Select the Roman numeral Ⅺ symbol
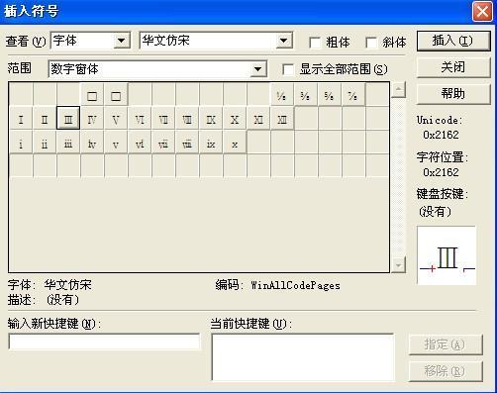This screenshot has height=393, width=497. [258, 118]
